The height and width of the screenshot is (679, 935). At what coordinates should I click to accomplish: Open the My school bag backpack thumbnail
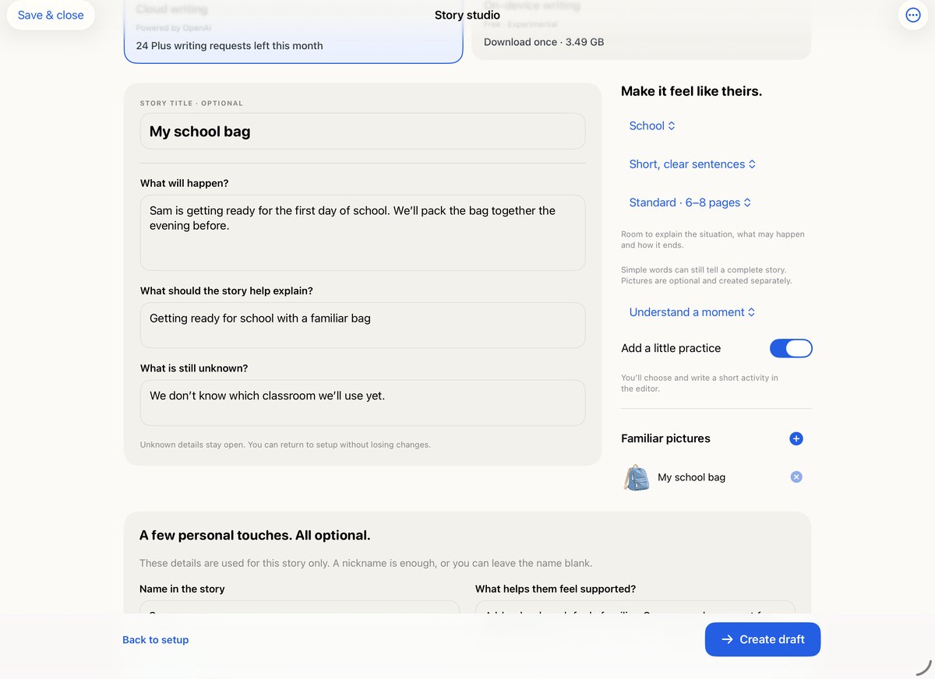click(637, 477)
